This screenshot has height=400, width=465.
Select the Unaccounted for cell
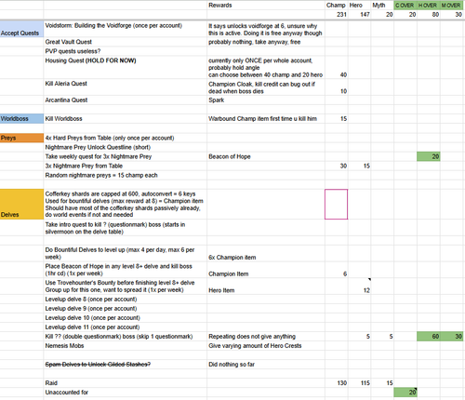[x=126, y=392]
